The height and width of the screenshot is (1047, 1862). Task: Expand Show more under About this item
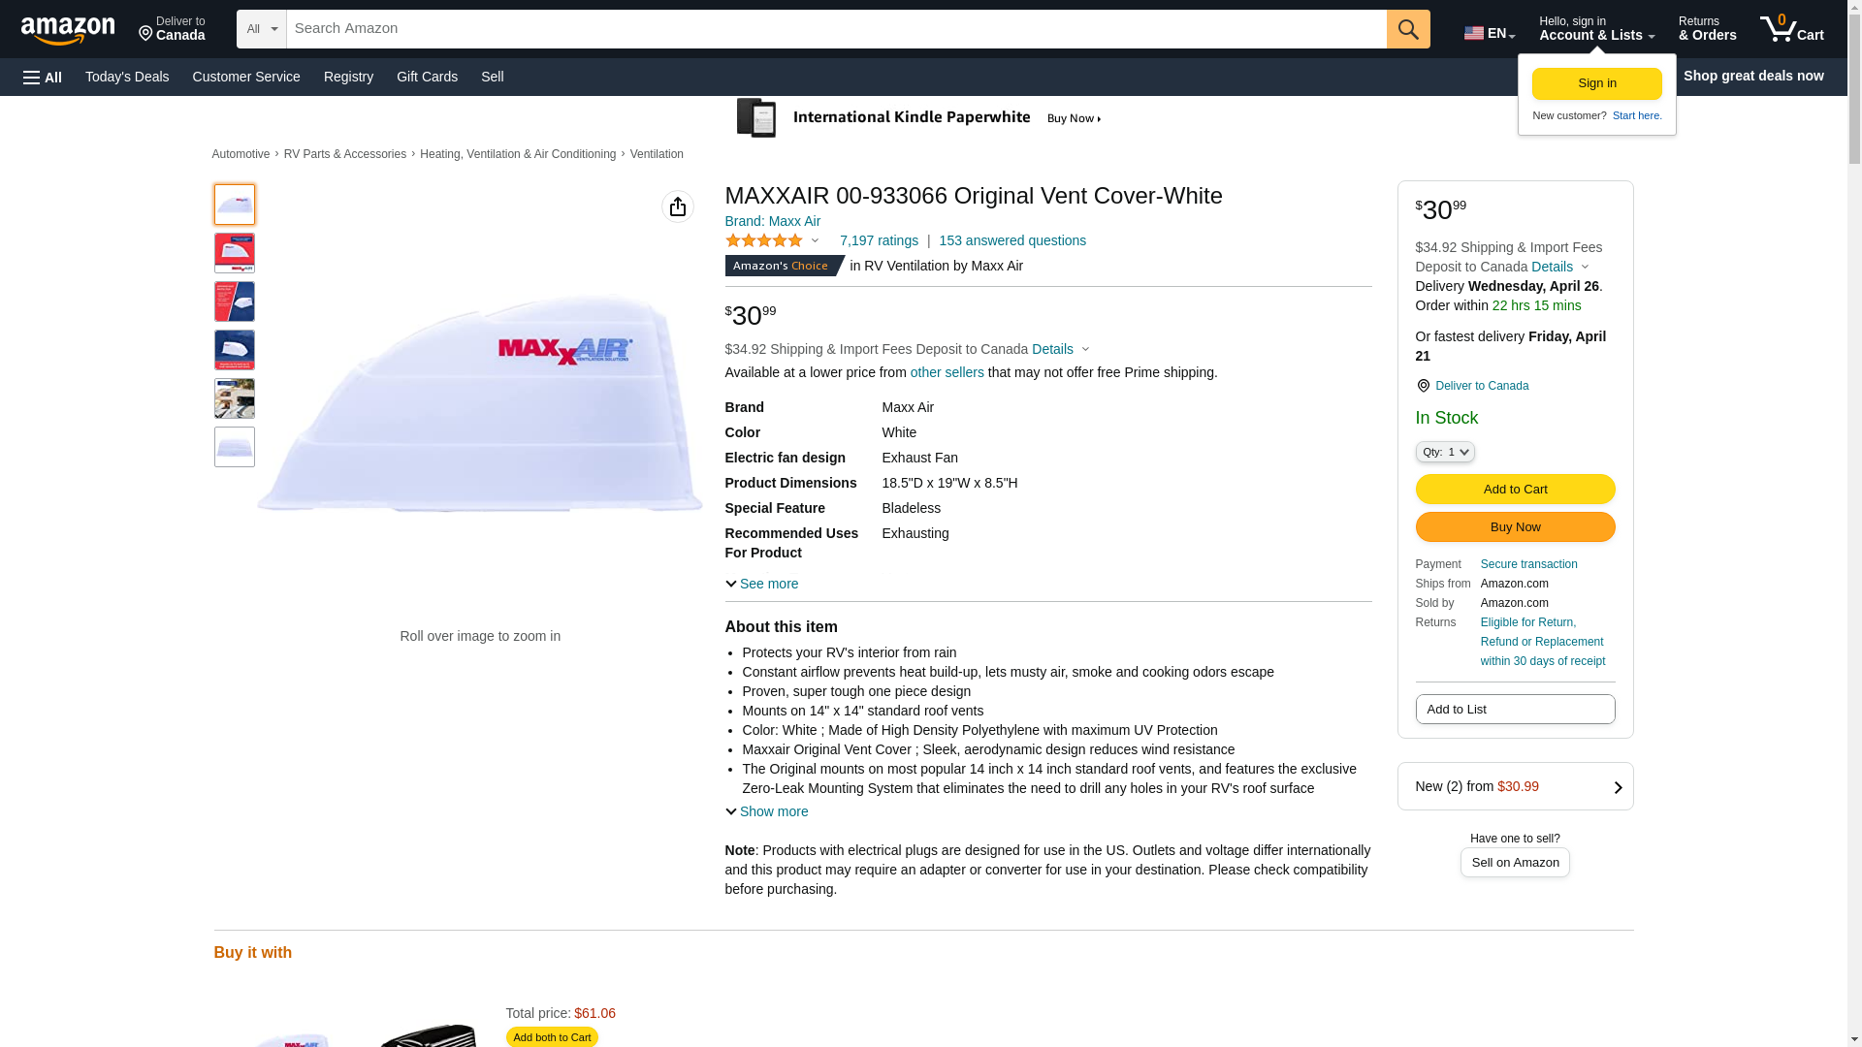pyautogui.click(x=767, y=811)
